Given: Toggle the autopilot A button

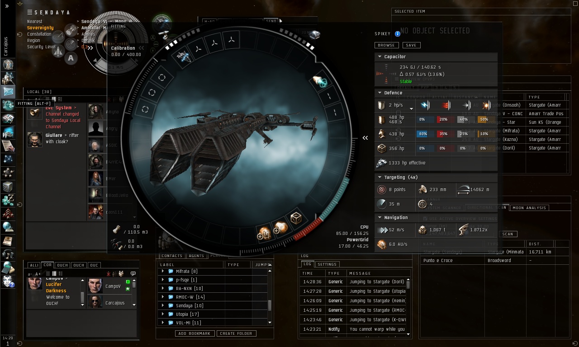Looking at the screenshot, I should (71, 58).
